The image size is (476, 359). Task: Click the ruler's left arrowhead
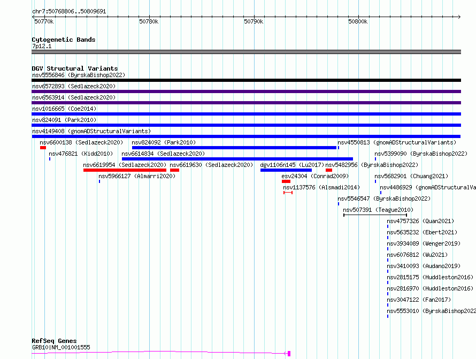point(33,17)
